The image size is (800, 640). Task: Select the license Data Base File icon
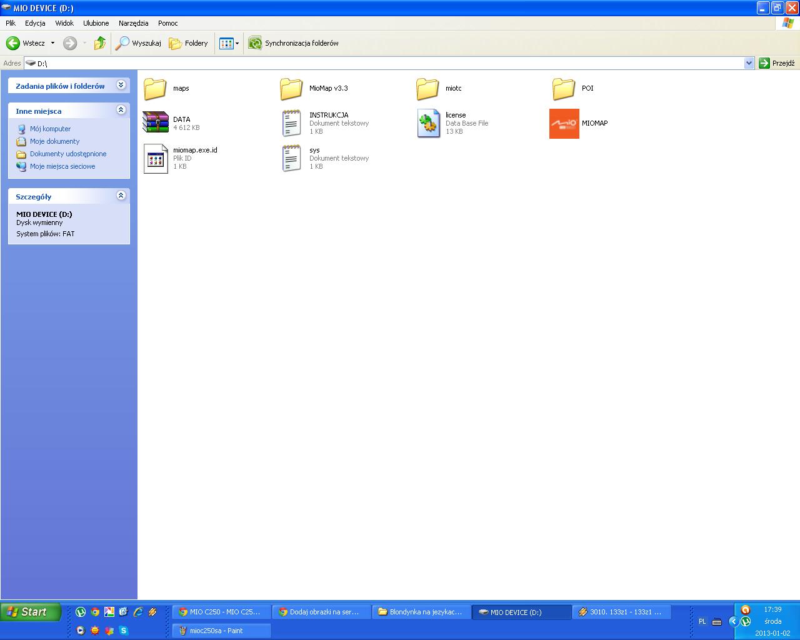428,123
